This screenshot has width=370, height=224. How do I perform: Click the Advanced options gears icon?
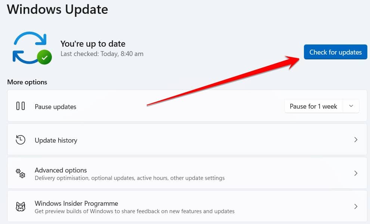click(21, 173)
